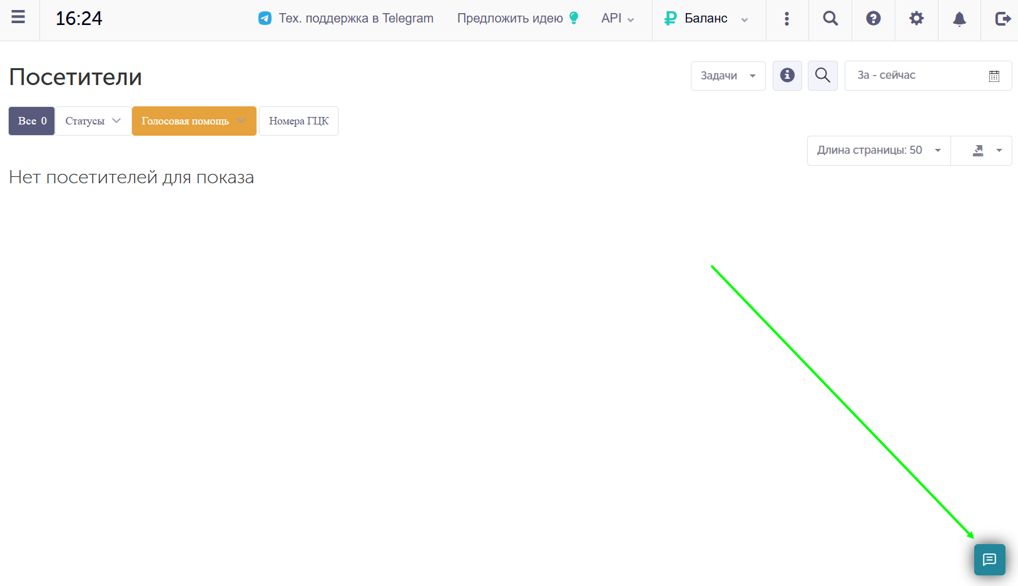Open the hamburger side menu
Screen dimensions: 1018x586
click(19, 18)
